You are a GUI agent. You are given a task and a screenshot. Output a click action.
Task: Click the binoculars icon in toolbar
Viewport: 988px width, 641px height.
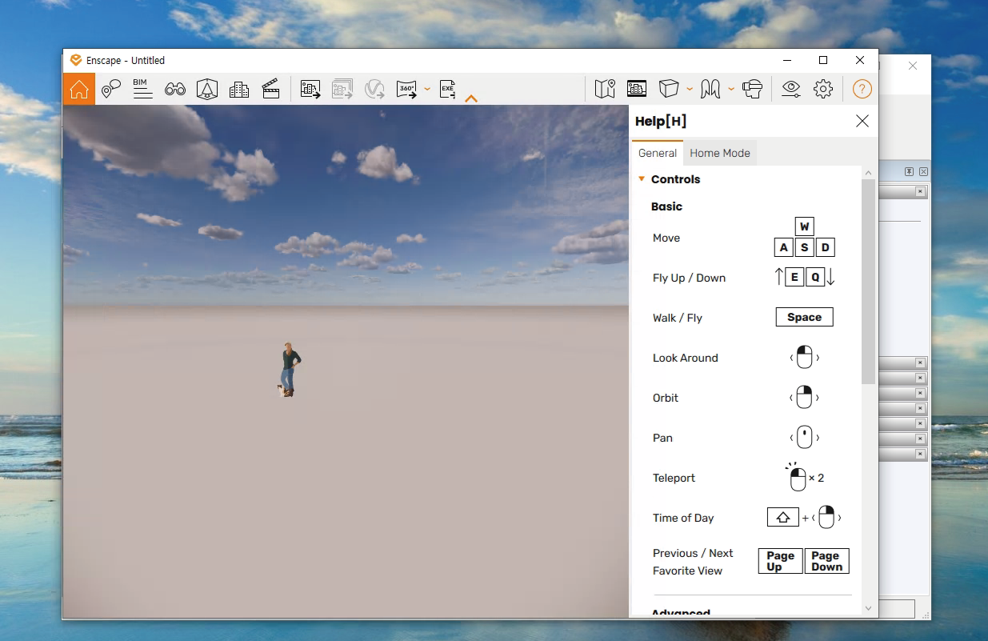coord(175,90)
